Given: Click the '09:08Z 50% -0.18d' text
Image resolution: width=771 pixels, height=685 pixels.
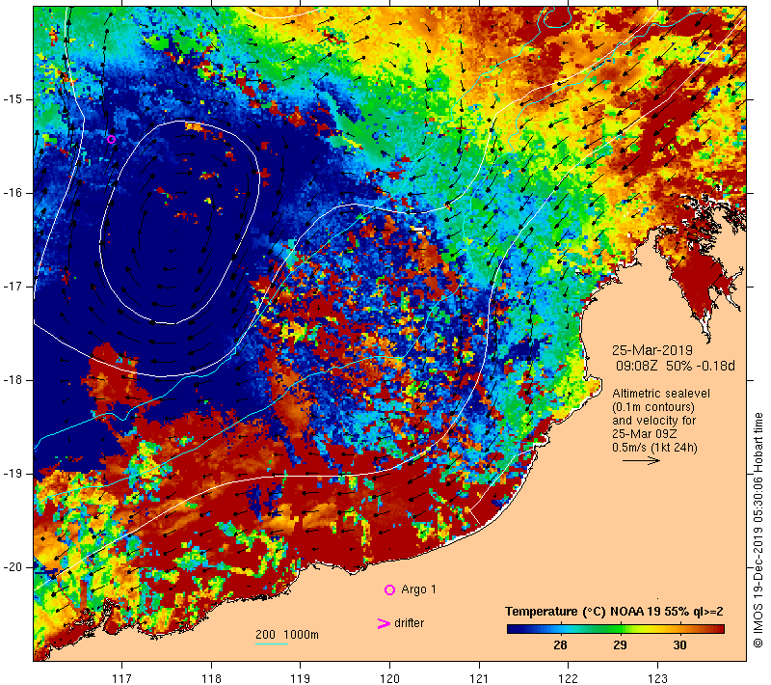Looking at the screenshot, I should [x=676, y=366].
